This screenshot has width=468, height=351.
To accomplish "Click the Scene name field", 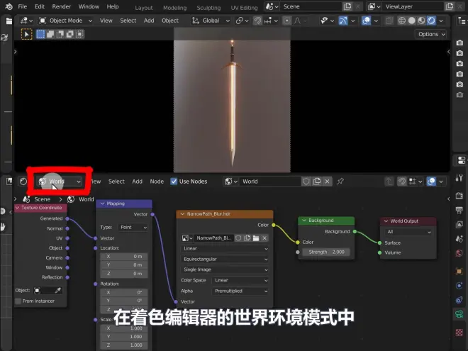I will pos(311,6).
